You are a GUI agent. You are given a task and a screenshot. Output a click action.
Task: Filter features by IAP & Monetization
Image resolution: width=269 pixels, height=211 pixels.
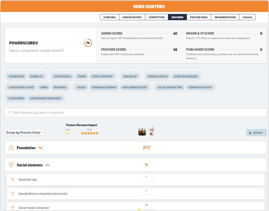click(x=134, y=87)
